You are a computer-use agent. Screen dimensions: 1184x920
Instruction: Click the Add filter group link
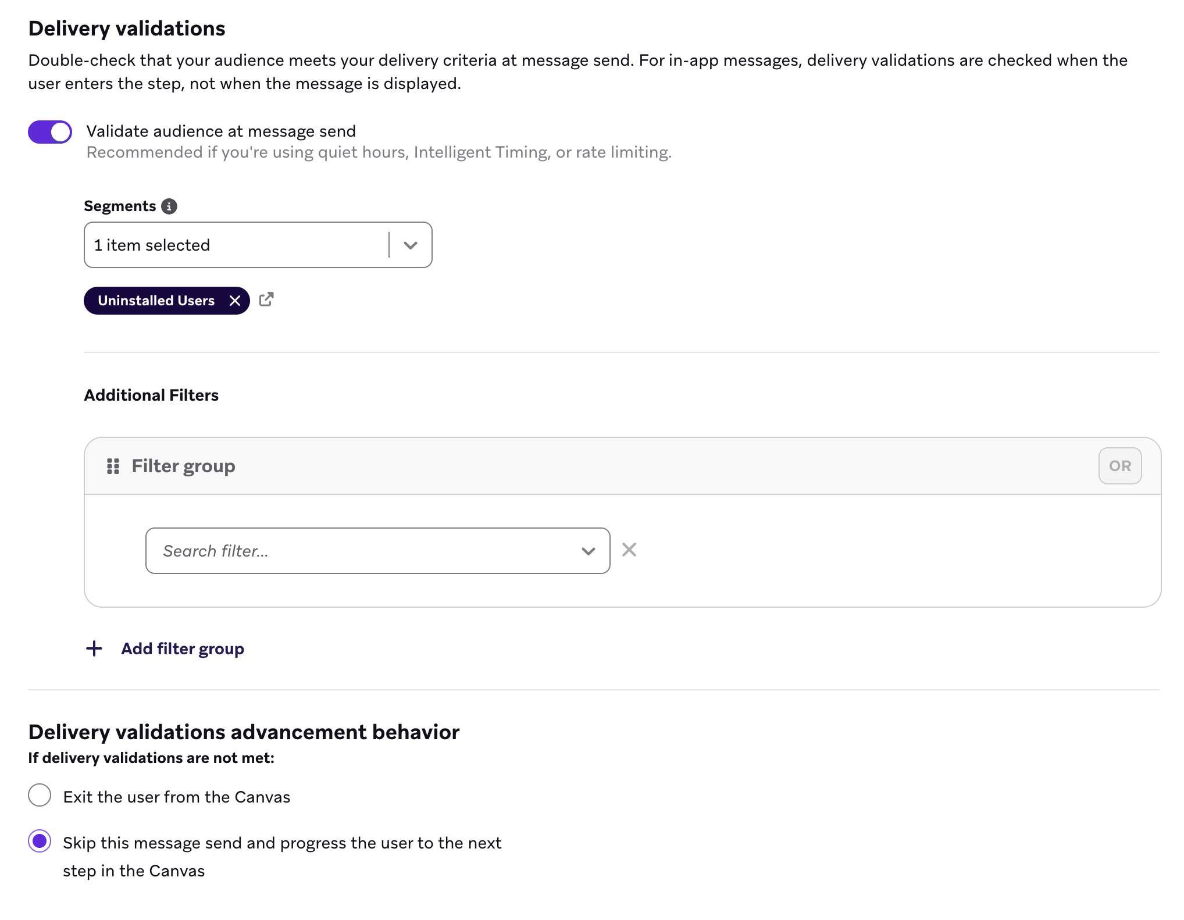click(x=182, y=648)
